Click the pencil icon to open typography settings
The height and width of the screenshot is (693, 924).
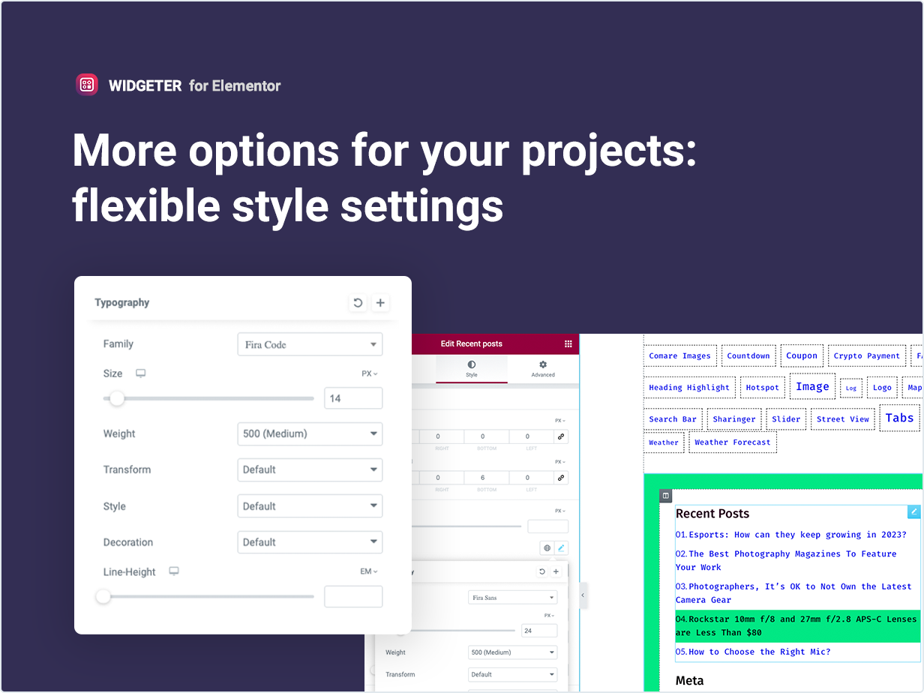pyautogui.click(x=560, y=547)
